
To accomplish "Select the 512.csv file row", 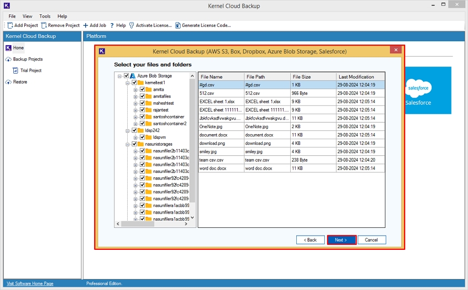I will coord(292,93).
